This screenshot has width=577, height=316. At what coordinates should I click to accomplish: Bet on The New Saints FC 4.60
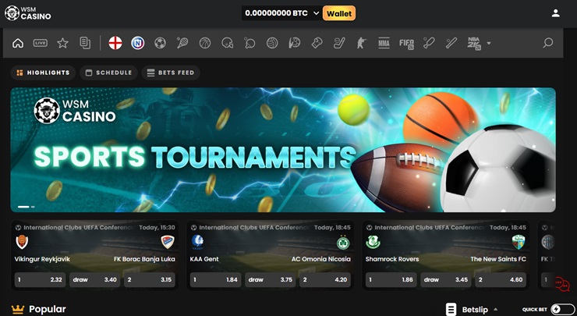[501, 279]
